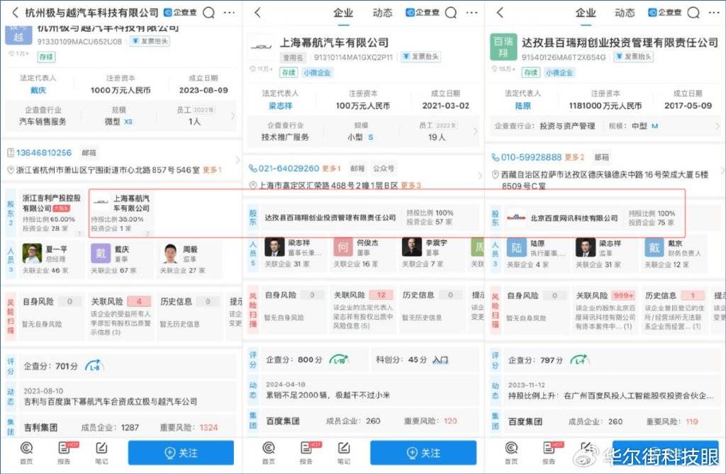Open news 累销不足2000辆，极越干不过小米
This screenshot has width=726, height=474.
(x=328, y=395)
